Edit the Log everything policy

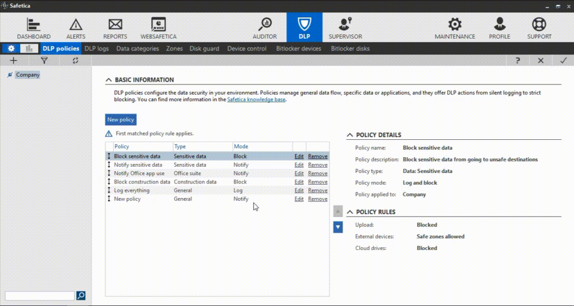[x=299, y=190]
